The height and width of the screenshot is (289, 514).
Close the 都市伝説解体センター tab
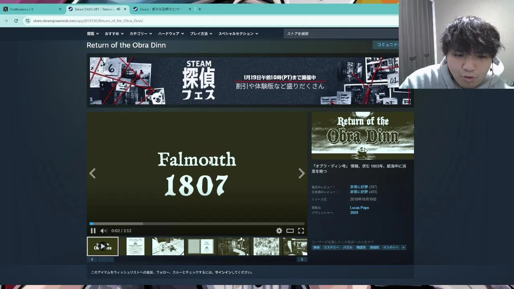tap(190, 9)
